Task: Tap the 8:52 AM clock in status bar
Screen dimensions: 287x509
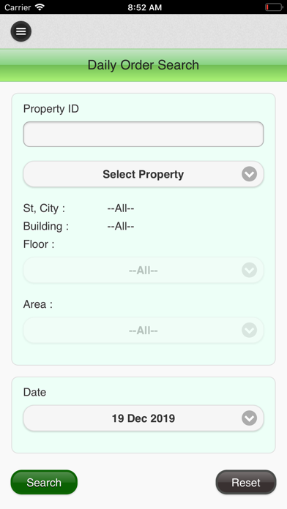Action: pos(144,7)
